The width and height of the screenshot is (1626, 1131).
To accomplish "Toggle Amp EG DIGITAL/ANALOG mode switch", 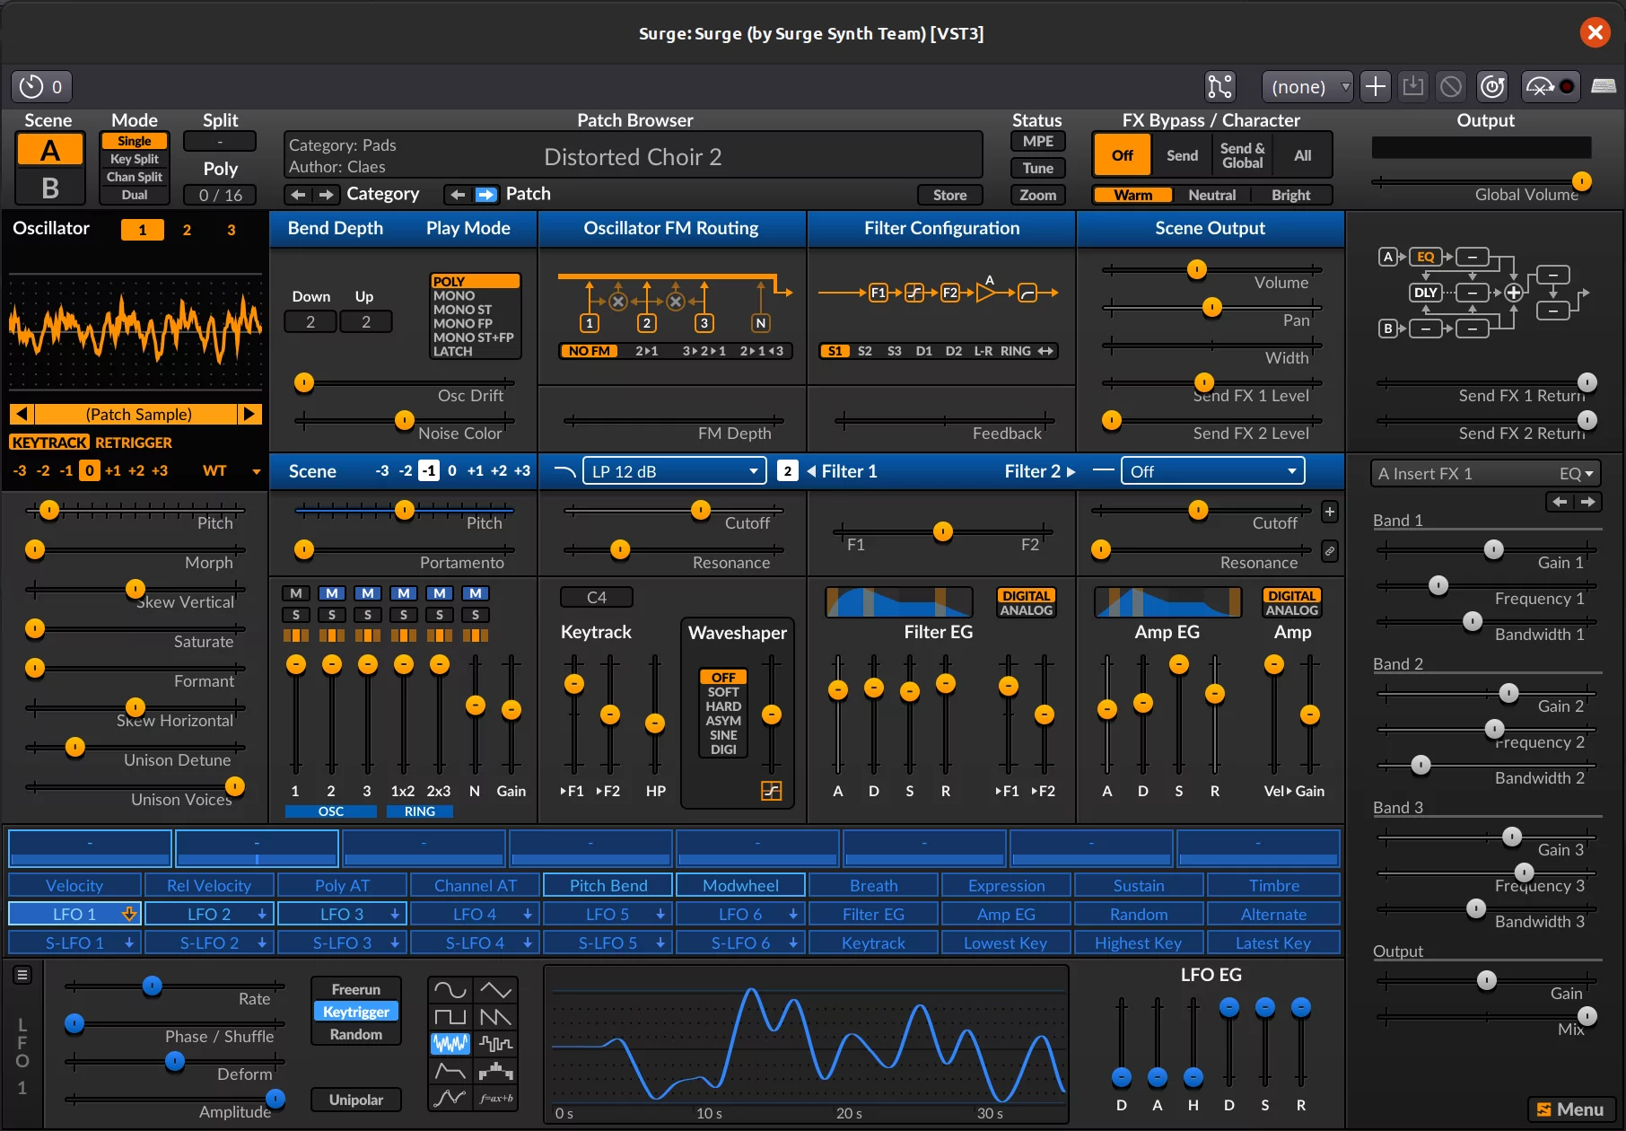I will point(1292,603).
